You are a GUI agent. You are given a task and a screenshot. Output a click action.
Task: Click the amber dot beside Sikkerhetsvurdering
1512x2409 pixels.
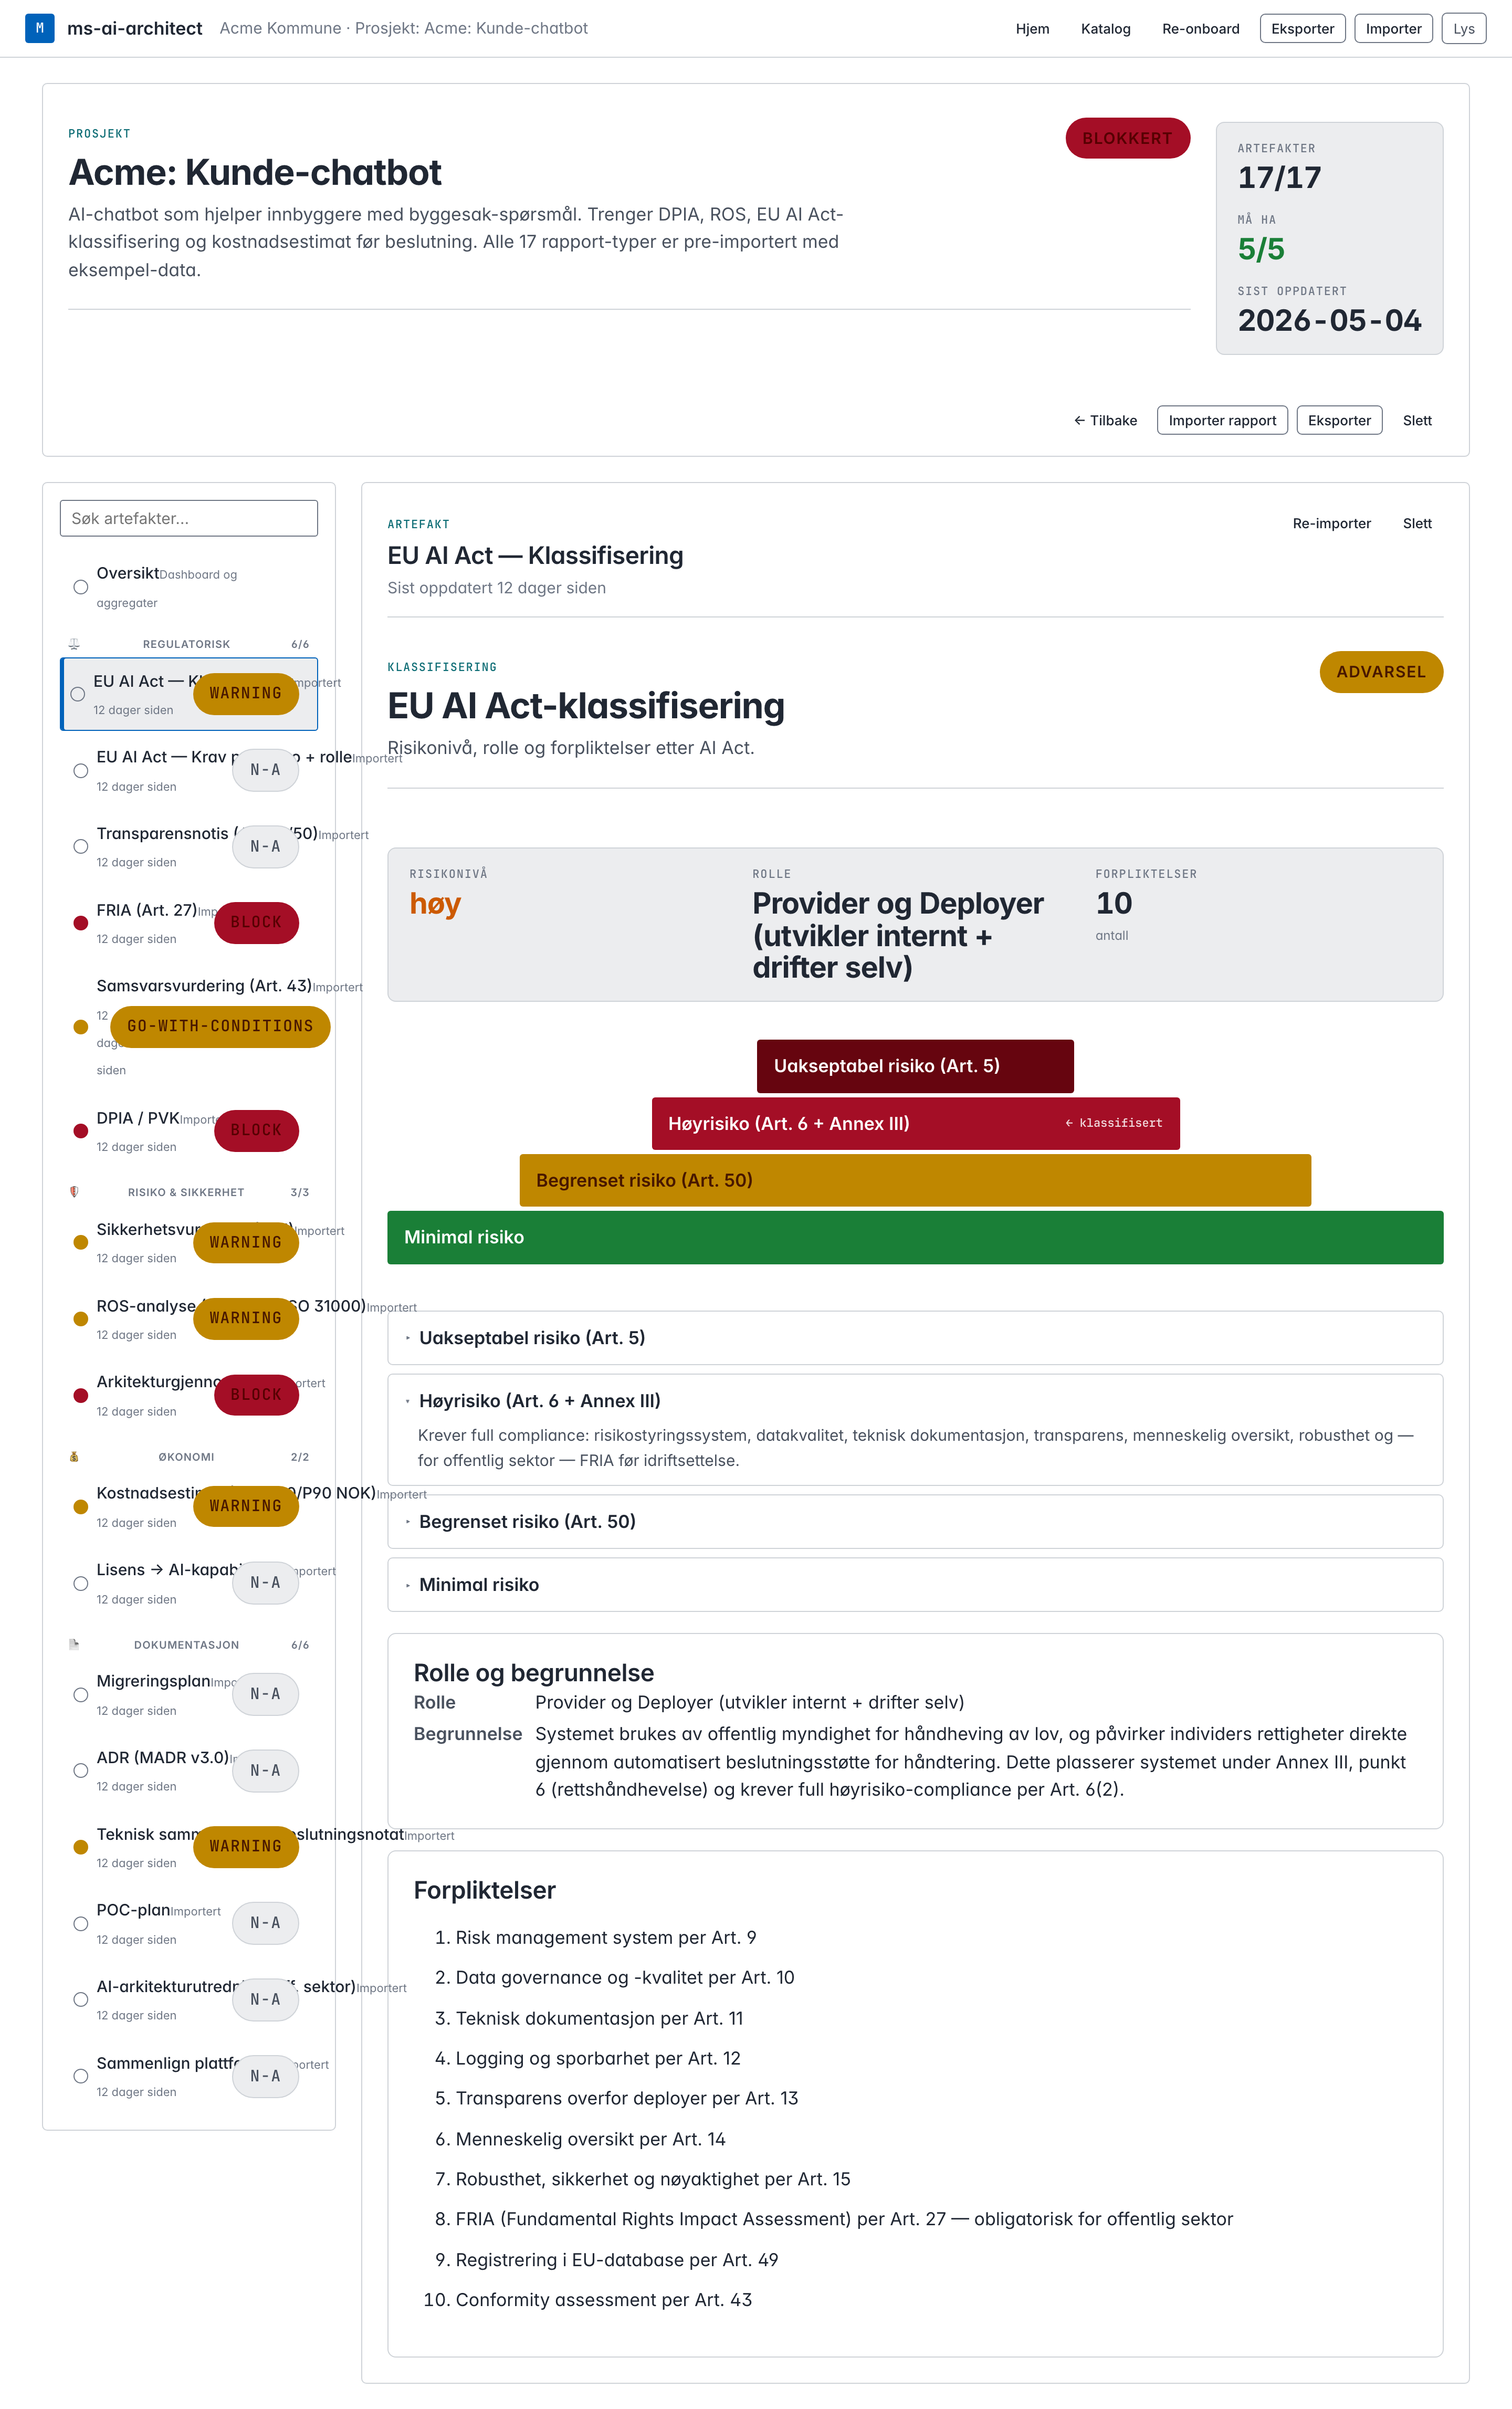tap(81, 1242)
